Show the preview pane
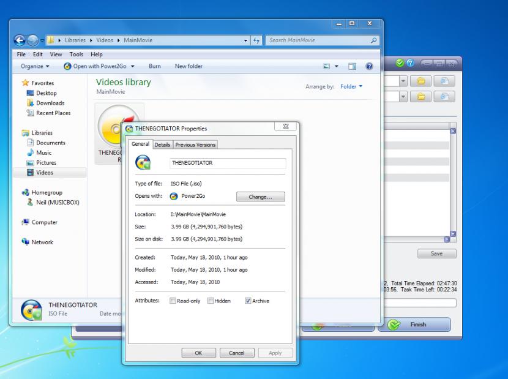 point(352,66)
